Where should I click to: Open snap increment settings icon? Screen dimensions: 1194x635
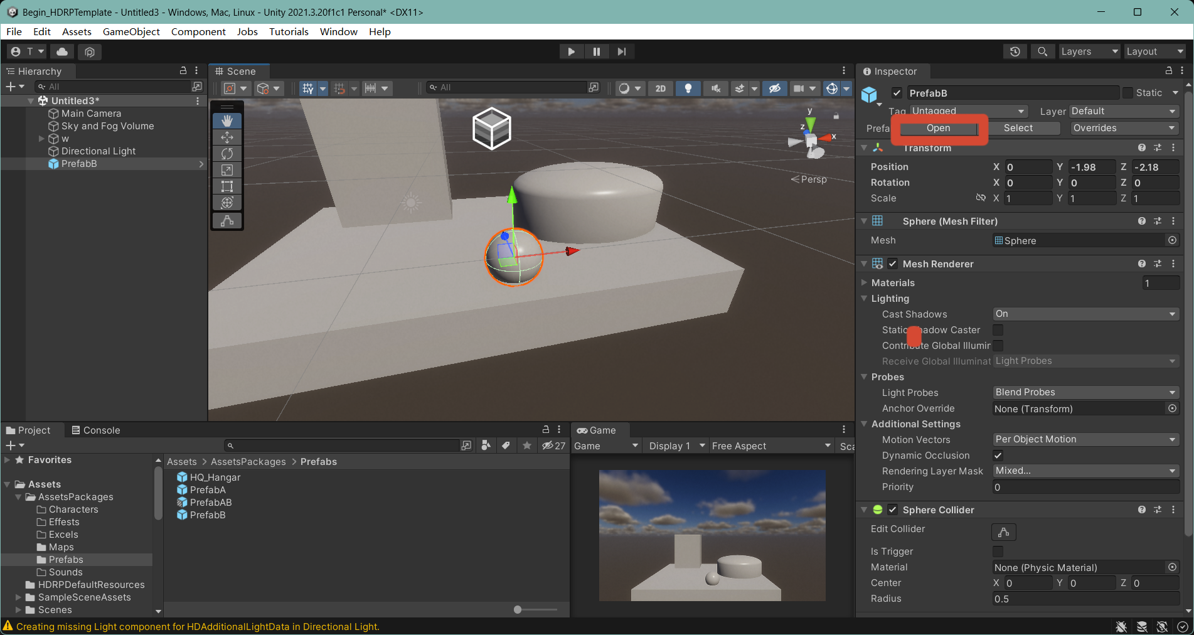pos(371,88)
